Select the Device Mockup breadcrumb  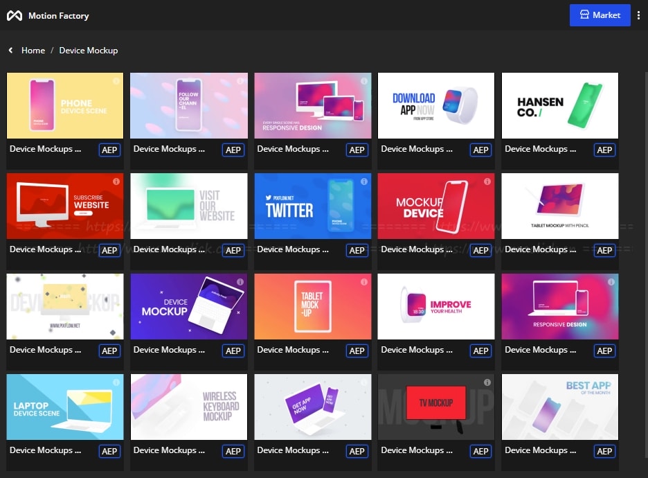click(x=89, y=51)
